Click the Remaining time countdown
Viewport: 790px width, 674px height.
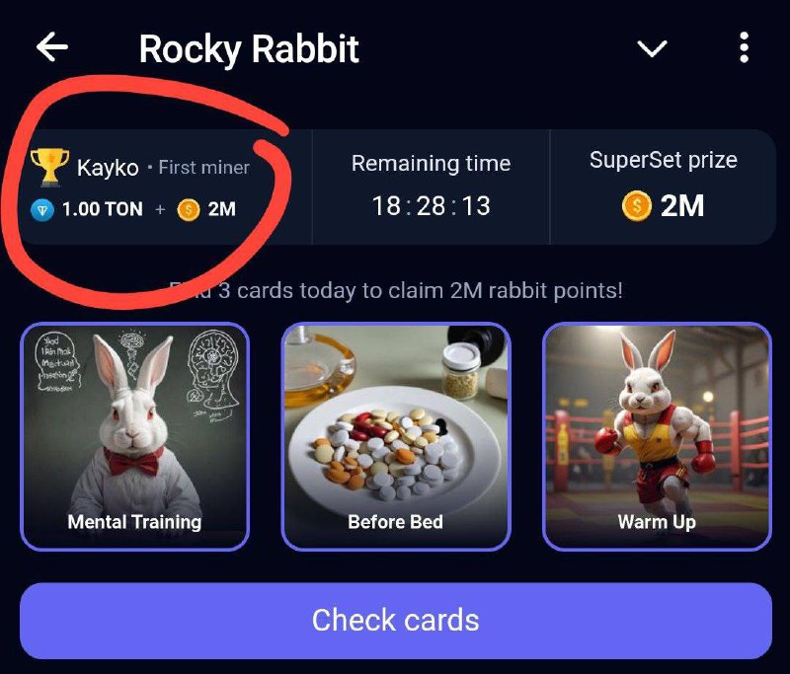point(431,206)
